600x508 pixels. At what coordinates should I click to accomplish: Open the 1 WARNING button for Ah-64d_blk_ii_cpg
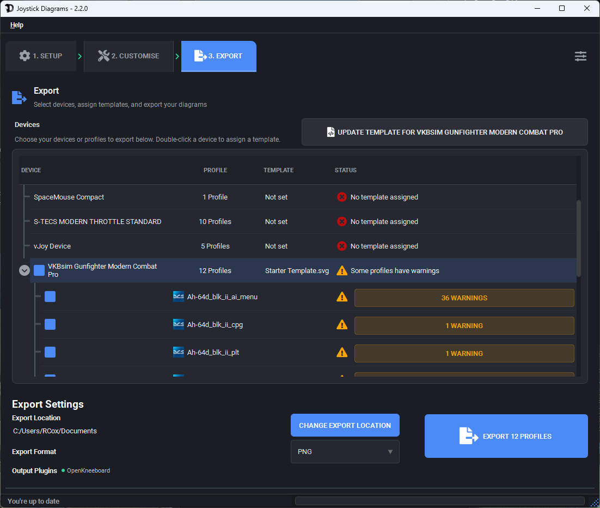464,325
